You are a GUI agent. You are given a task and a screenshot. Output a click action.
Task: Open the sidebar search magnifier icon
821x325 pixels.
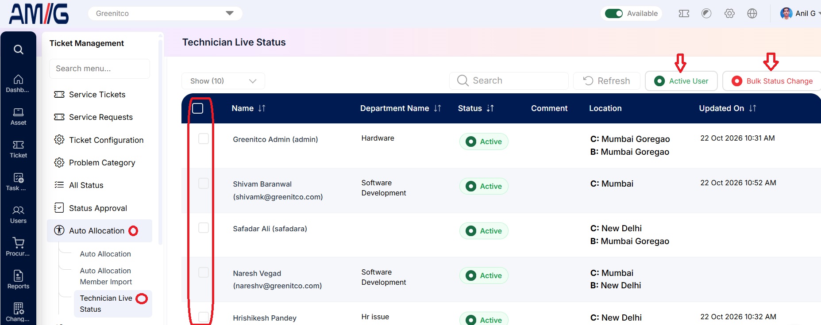18,50
